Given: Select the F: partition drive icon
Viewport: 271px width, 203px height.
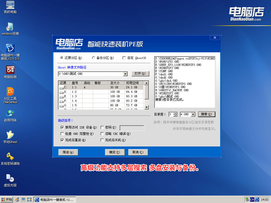Looking at the screenshot, I should (61, 101).
